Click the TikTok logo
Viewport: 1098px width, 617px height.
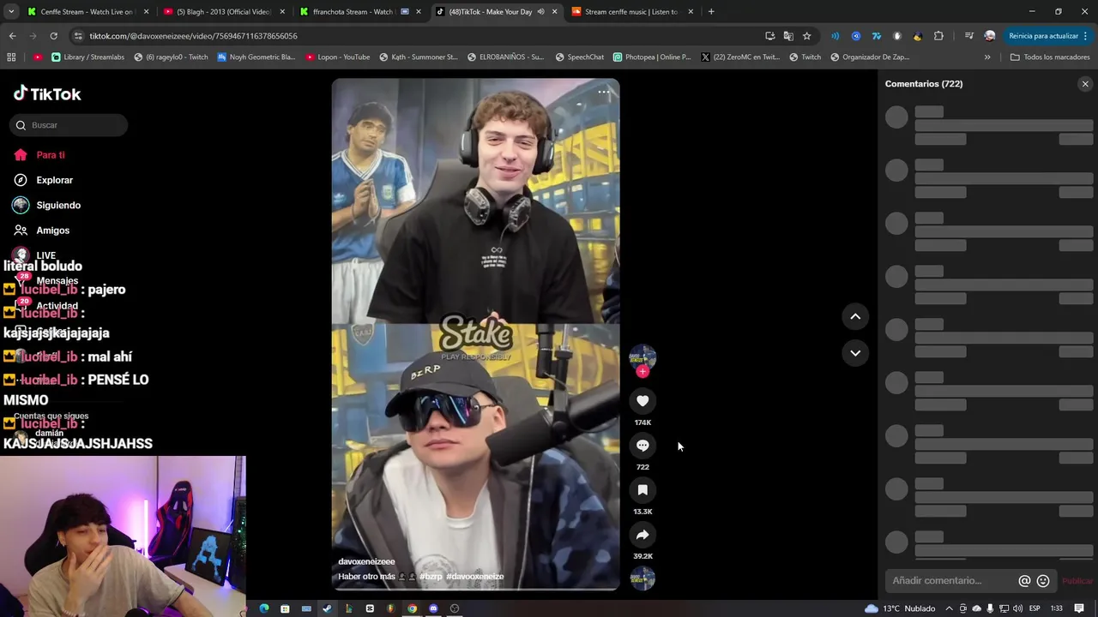[47, 93]
